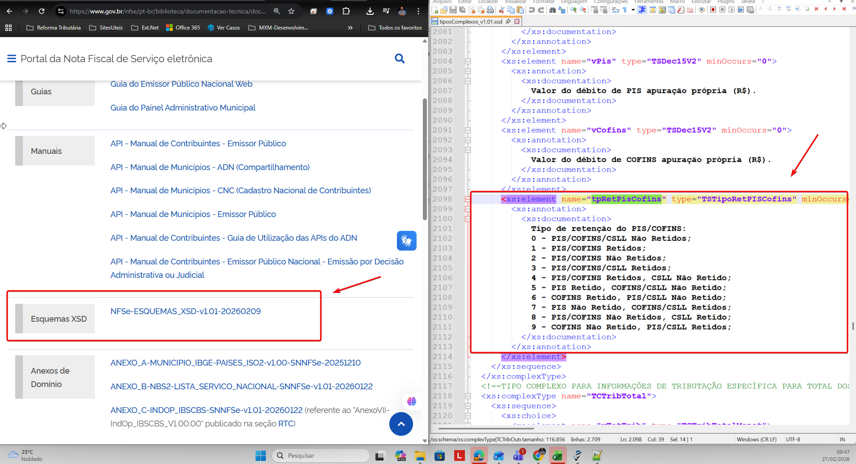856x464 pixels.
Task: Click the Save file icon in Notepad++ toolbar
Action: 453,10
